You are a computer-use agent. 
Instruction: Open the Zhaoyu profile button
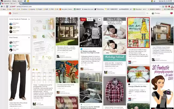pos(156,13)
